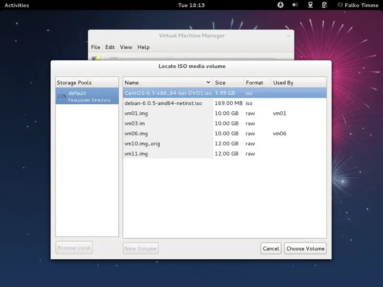Open the File menu
Screen dimensions: 383x287
96,47
